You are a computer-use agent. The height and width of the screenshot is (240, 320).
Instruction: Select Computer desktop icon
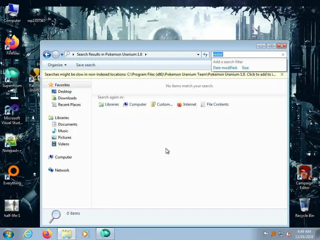(12, 13)
